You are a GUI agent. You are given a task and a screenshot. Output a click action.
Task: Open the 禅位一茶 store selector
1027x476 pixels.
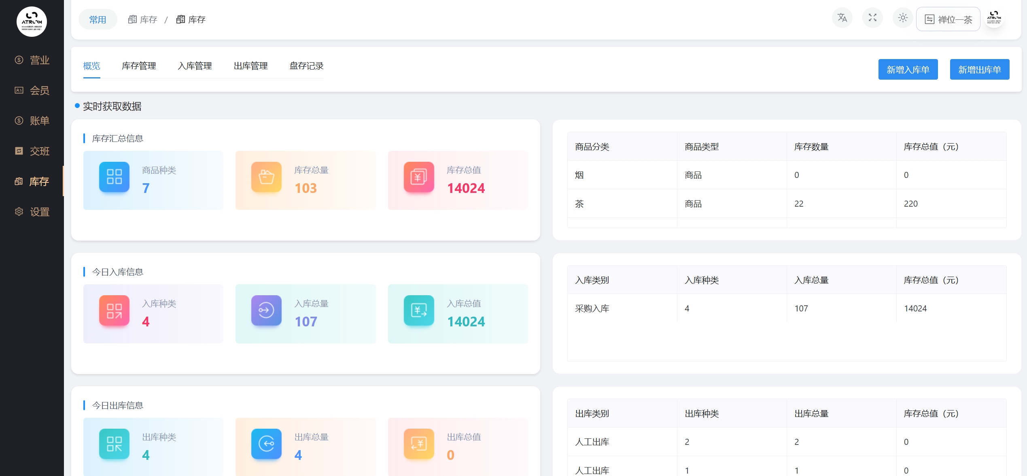(x=948, y=19)
